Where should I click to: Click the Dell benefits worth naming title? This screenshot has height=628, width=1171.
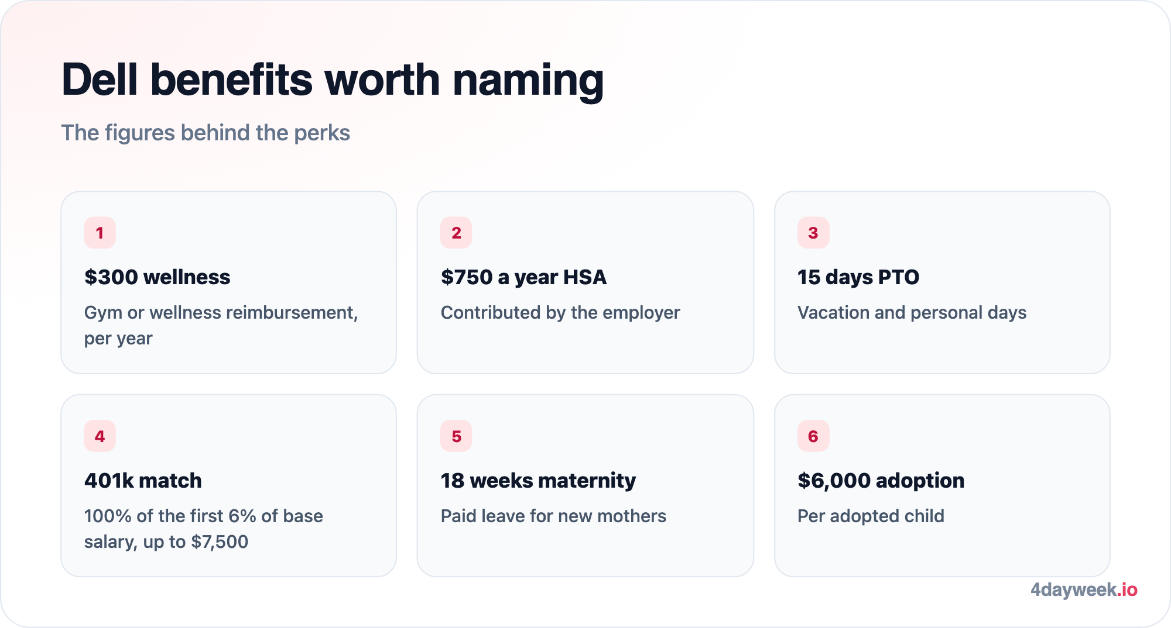pyautogui.click(x=333, y=80)
